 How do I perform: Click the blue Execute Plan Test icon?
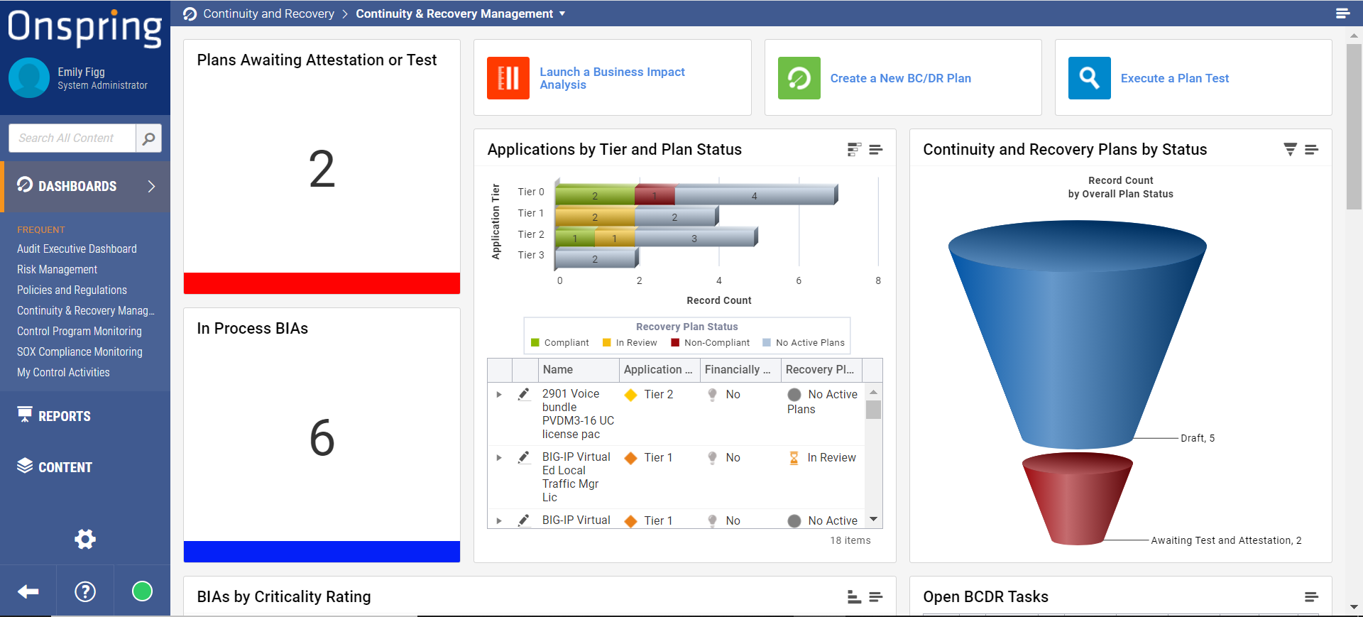point(1089,78)
